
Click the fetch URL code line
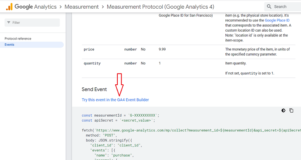[x=192, y=130]
